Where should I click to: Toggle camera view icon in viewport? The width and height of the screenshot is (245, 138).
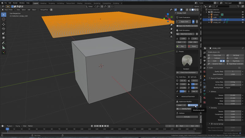pyautogui.click(x=171, y=33)
